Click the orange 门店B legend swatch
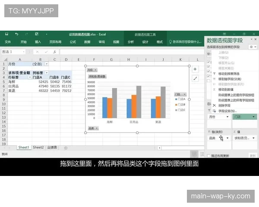 [176, 105]
